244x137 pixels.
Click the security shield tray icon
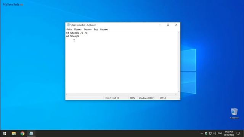206,134
